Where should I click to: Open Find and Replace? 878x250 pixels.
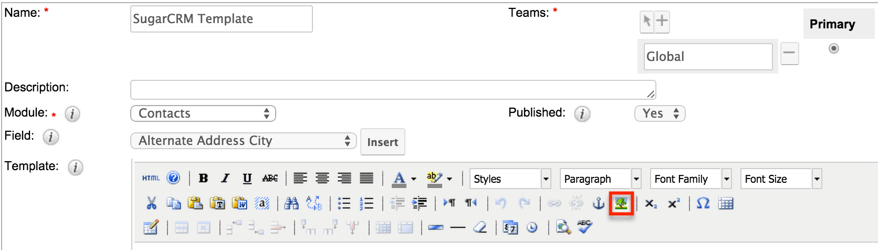pyautogui.click(x=314, y=203)
